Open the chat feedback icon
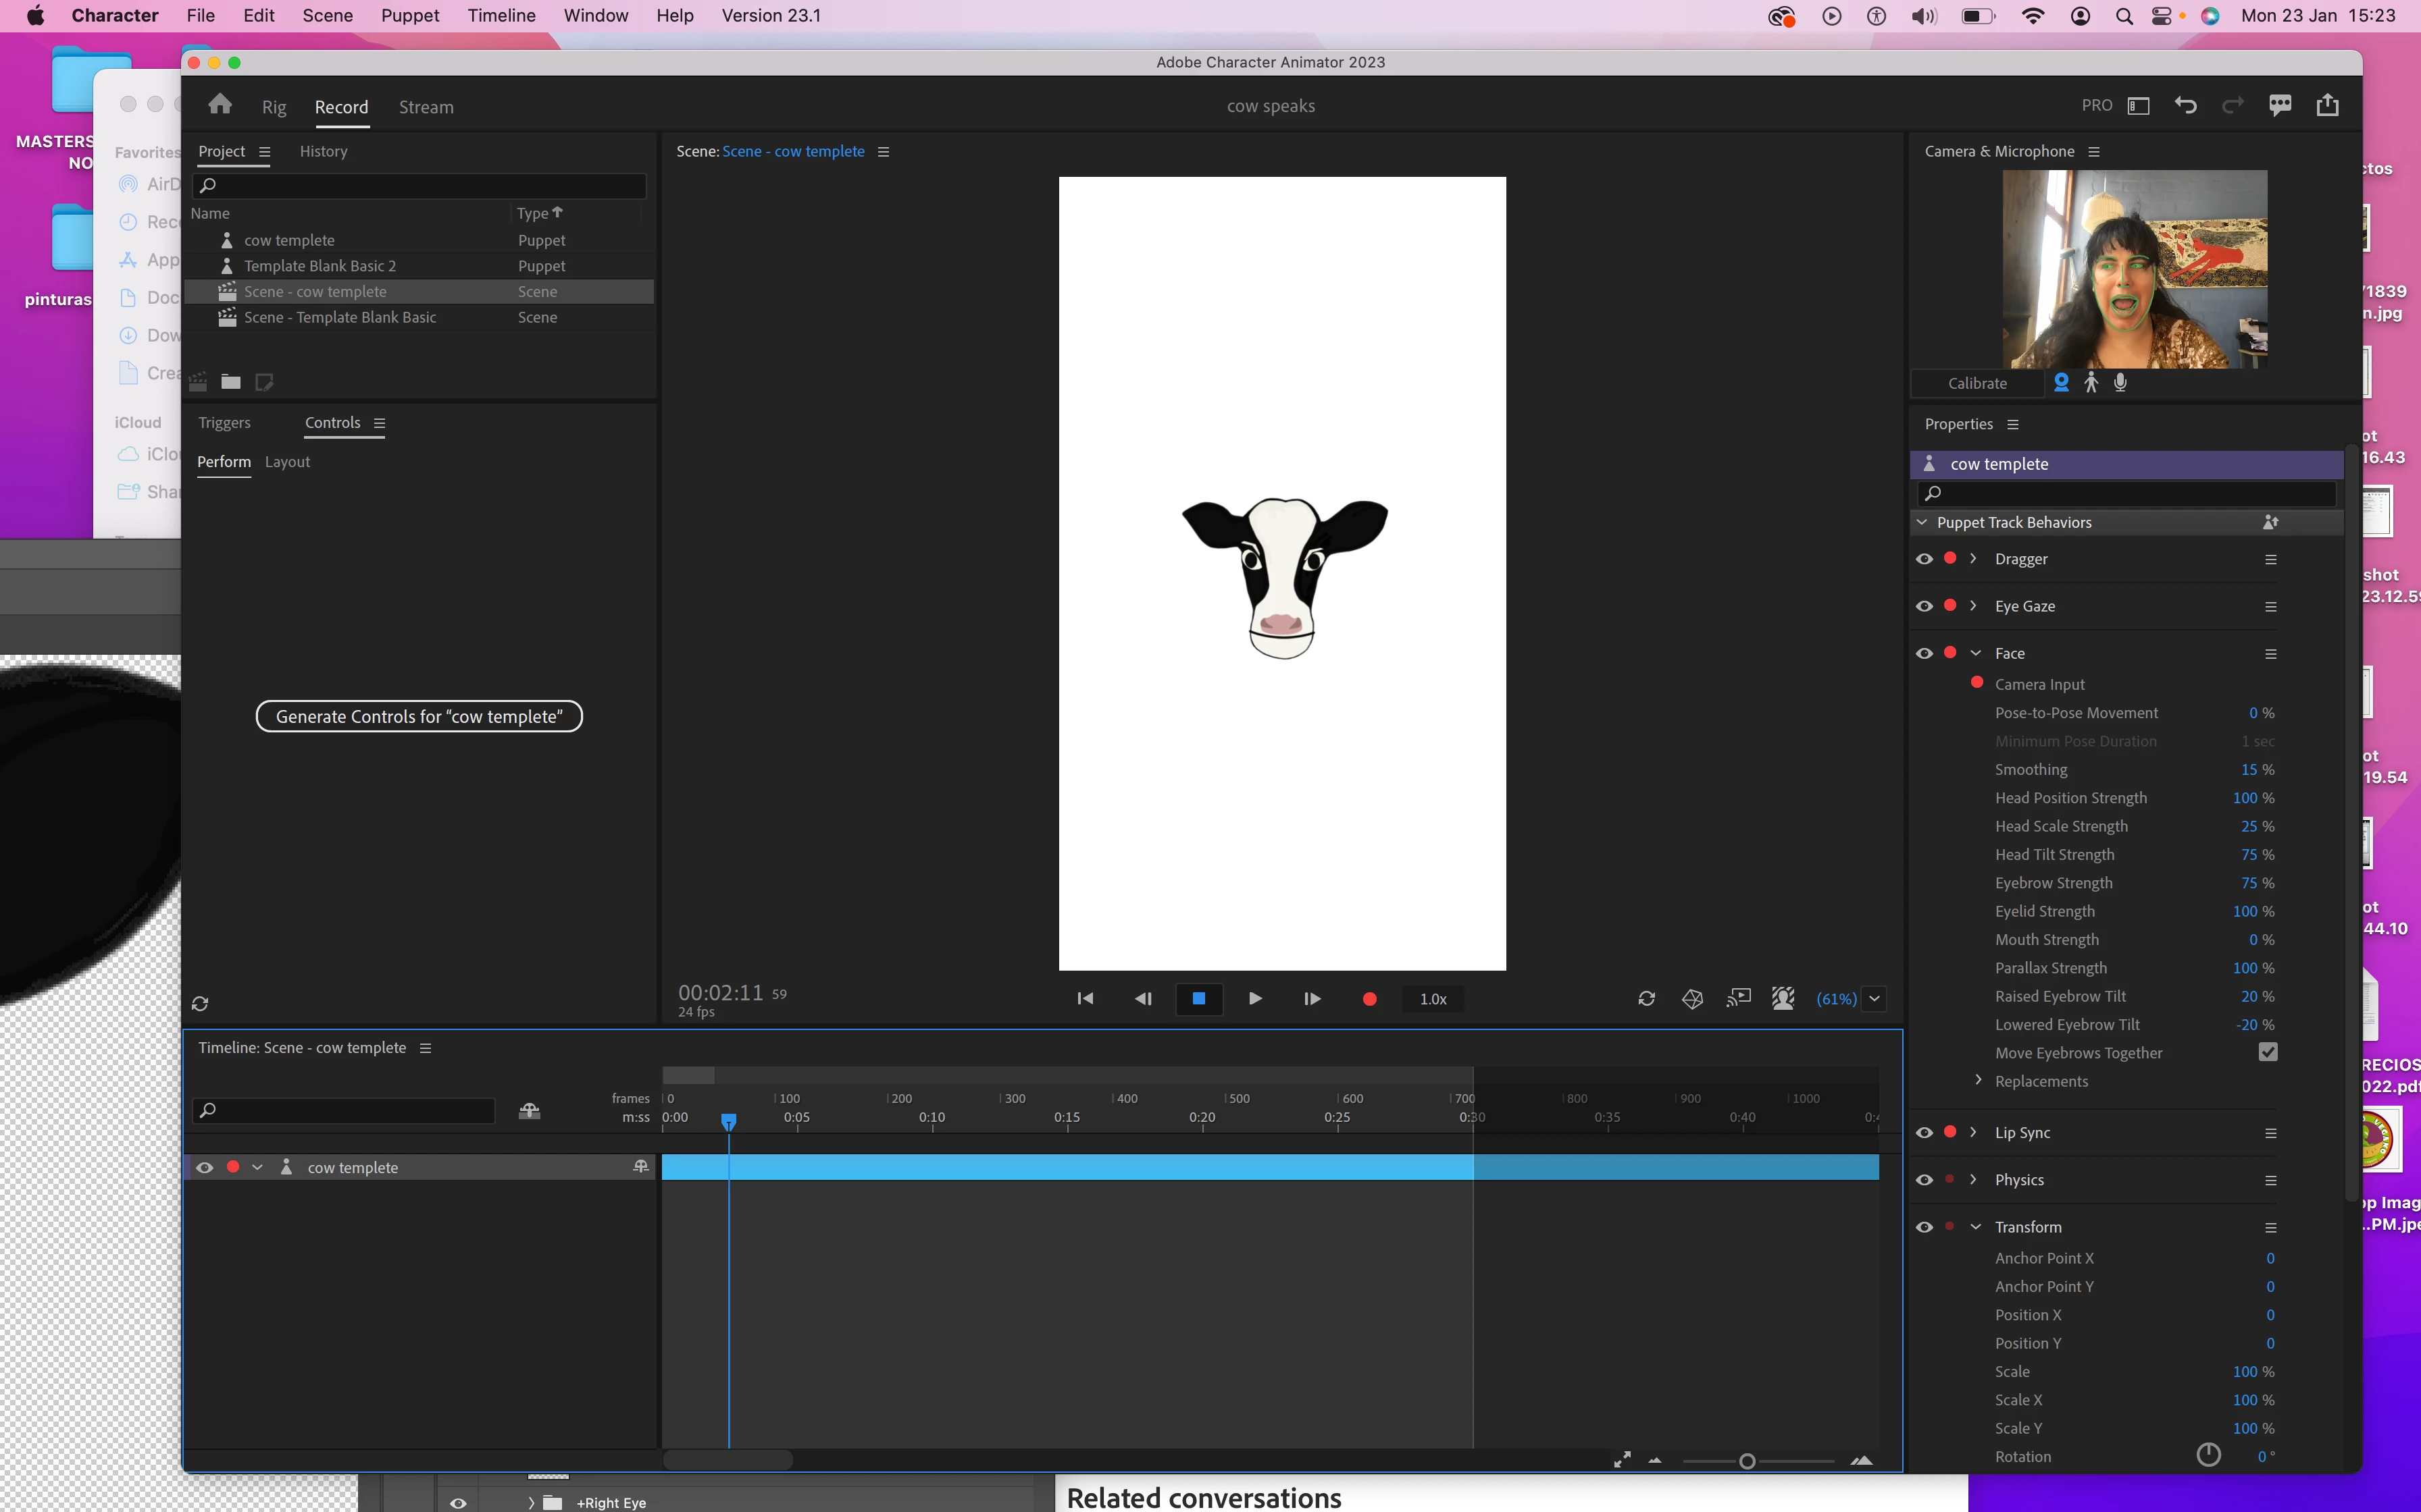The image size is (2421, 1512). click(x=2280, y=105)
